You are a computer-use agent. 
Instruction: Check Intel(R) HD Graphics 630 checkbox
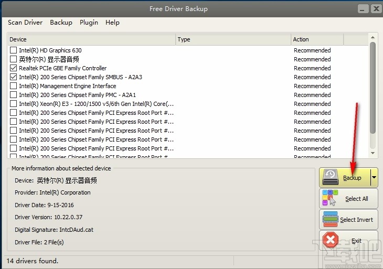pos(13,50)
